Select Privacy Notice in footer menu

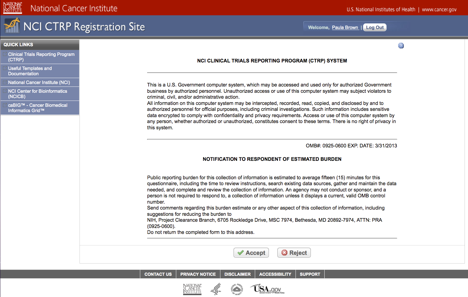(x=198, y=274)
